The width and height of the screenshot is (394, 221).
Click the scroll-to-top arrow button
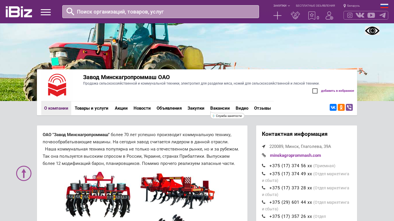pyautogui.click(x=24, y=173)
